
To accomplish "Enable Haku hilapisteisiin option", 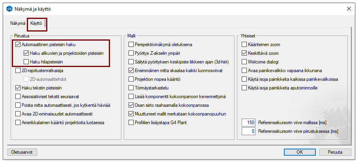I will point(26,62).
